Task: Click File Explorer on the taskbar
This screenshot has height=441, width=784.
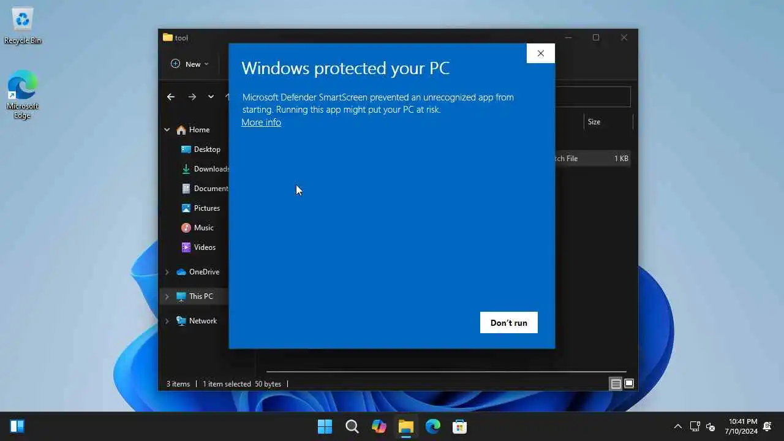Action: [x=405, y=426]
